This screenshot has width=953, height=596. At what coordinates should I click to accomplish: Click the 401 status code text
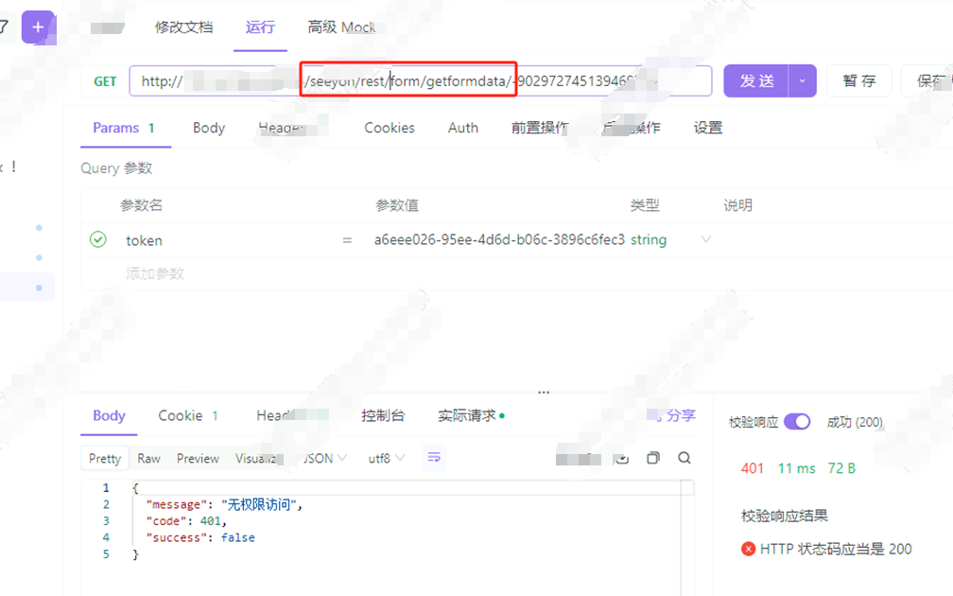pyautogui.click(x=753, y=468)
